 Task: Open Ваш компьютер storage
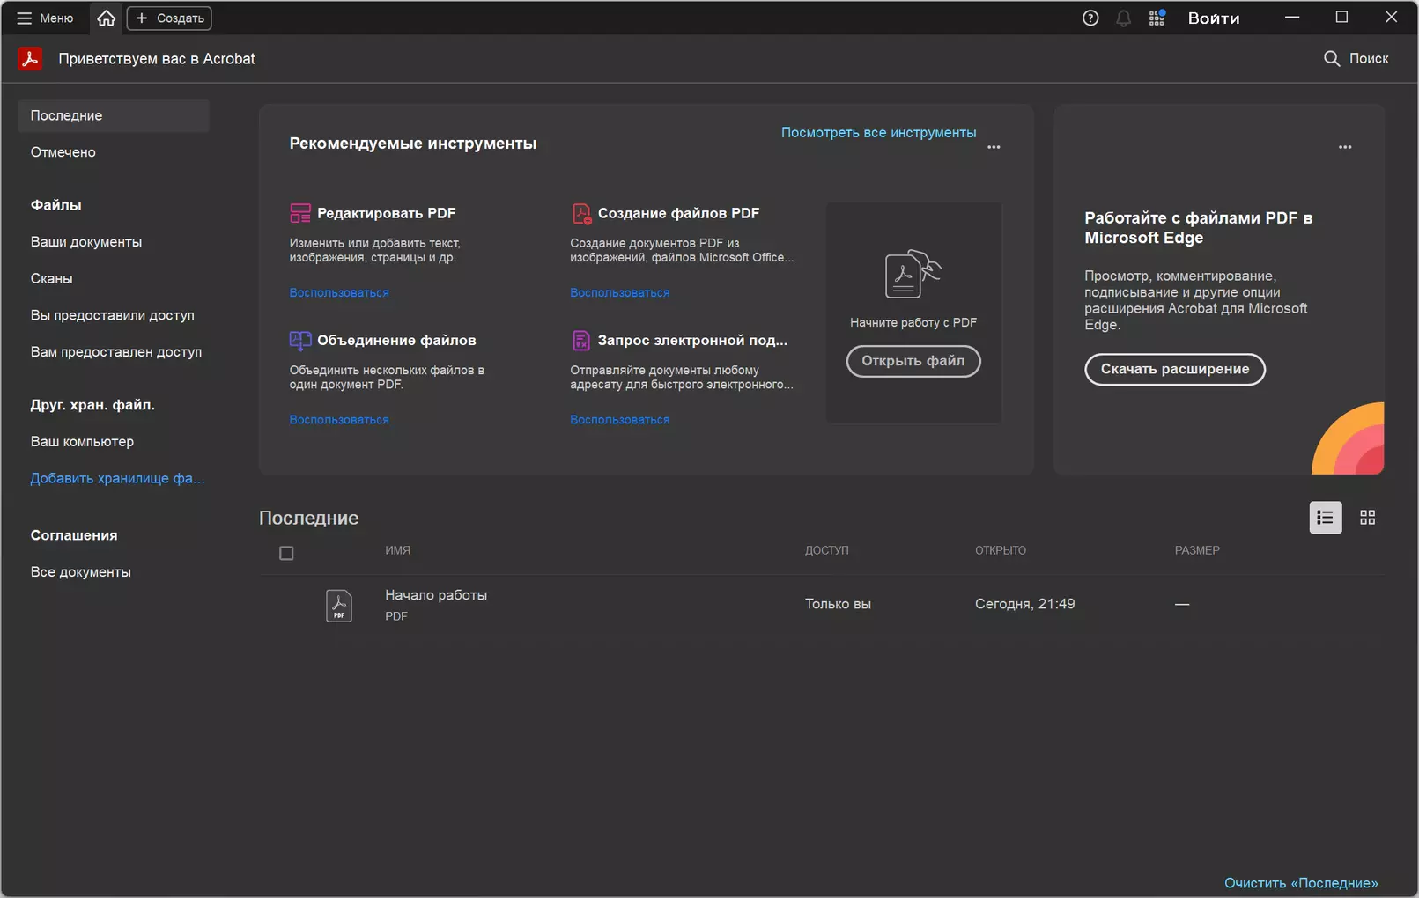tap(83, 442)
